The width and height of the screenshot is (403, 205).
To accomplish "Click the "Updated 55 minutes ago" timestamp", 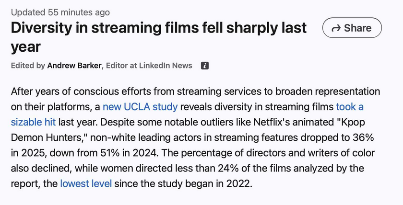I will tap(60, 12).
